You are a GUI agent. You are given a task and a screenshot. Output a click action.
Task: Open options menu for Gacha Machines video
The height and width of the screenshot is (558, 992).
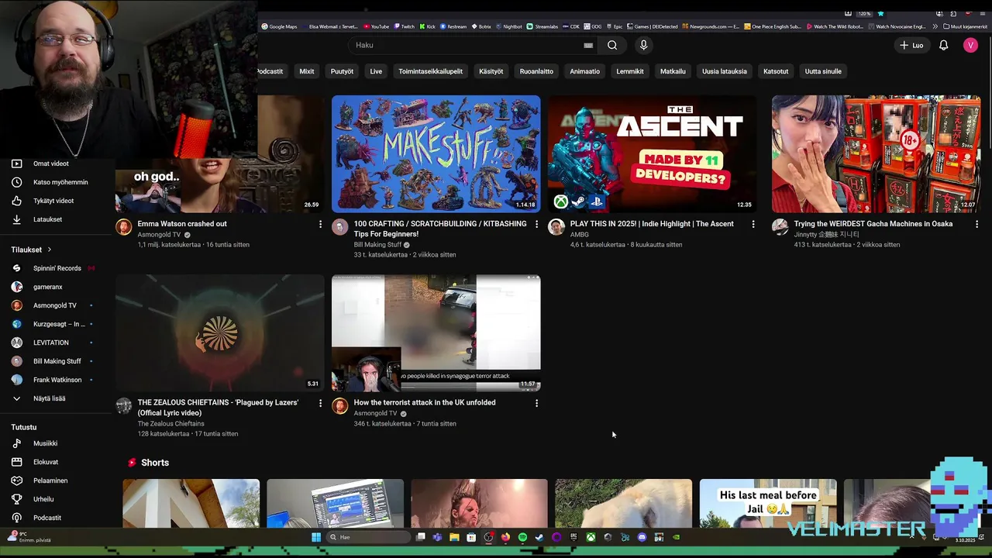click(976, 224)
